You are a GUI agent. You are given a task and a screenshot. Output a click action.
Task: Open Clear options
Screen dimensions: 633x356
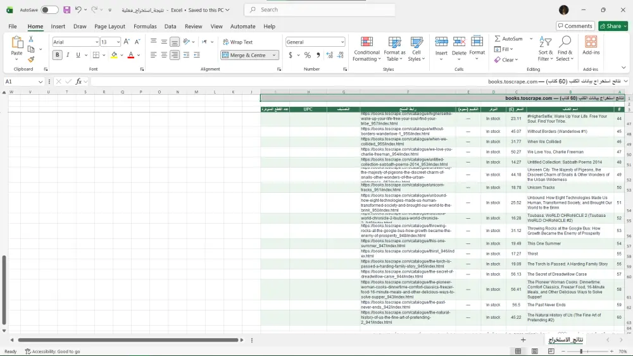tap(506, 59)
